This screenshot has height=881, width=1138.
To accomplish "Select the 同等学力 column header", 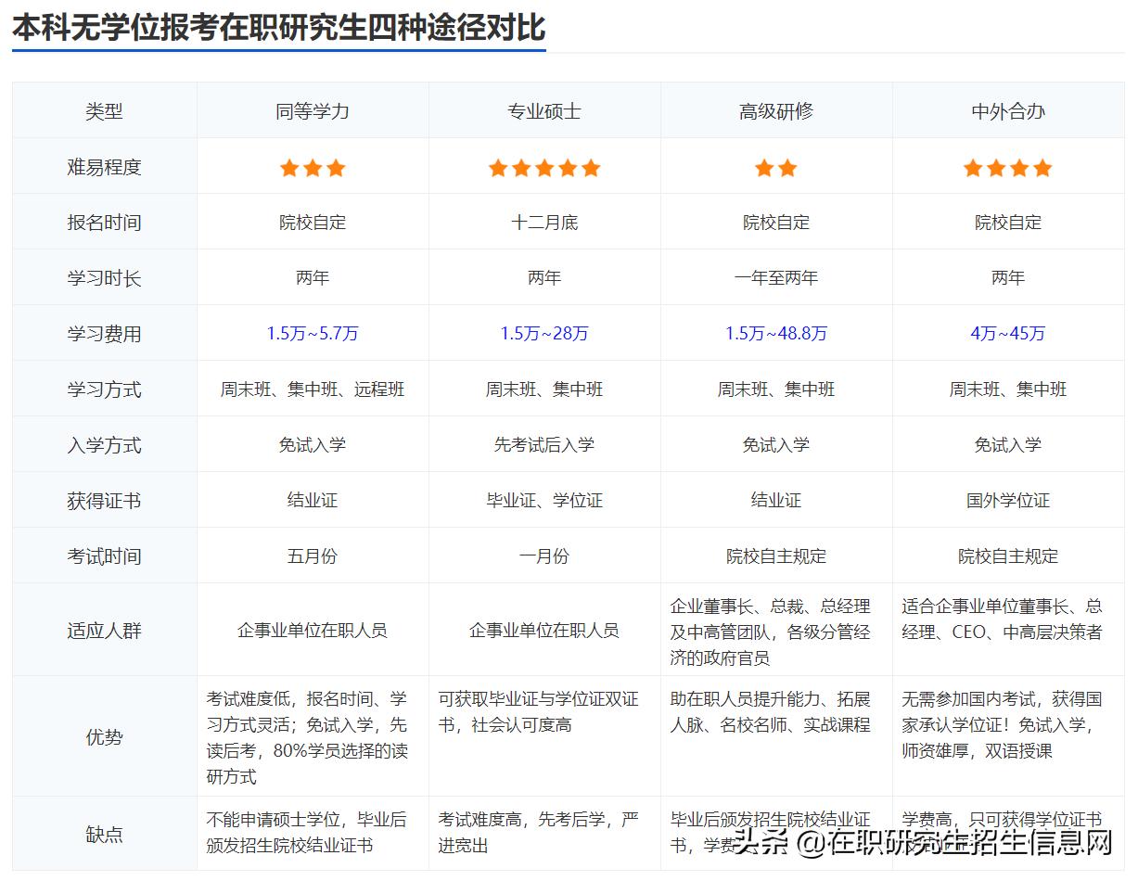I will pyautogui.click(x=312, y=110).
